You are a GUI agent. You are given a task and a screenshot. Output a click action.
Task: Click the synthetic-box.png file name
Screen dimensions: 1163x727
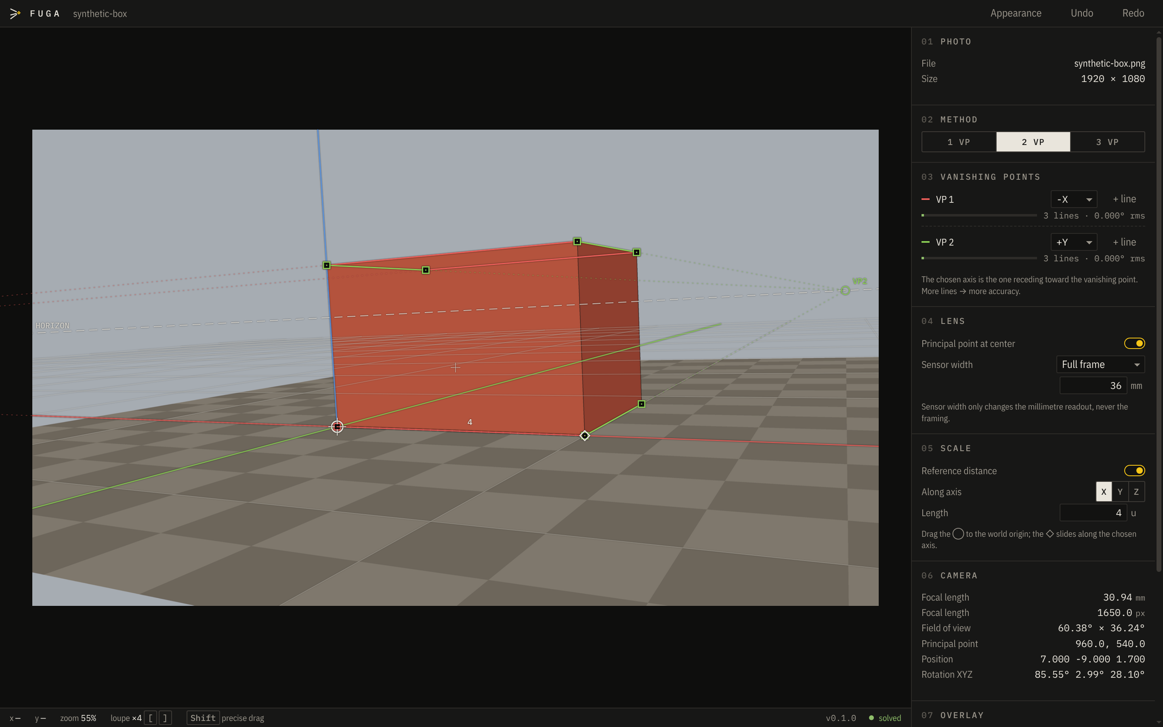(x=1109, y=63)
